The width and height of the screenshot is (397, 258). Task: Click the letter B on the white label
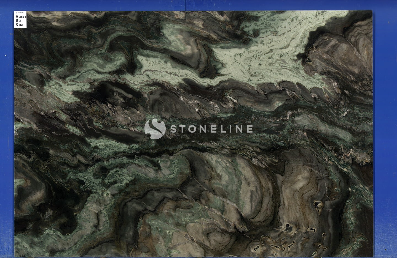pos(17,21)
